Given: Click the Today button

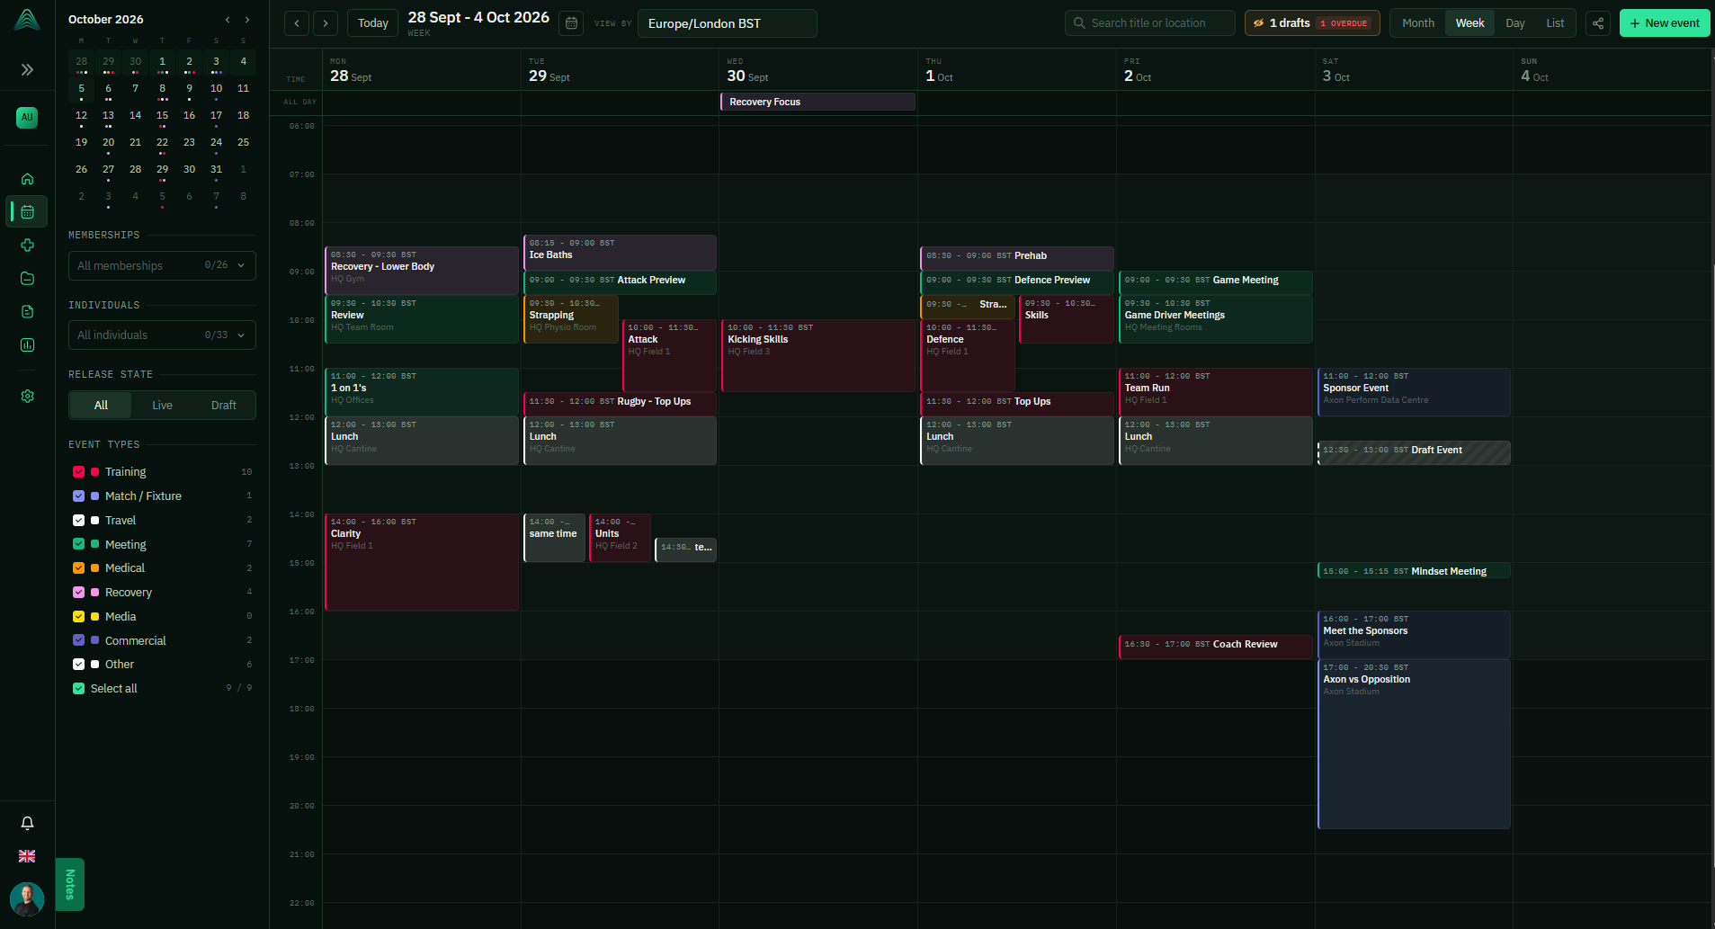Looking at the screenshot, I should [373, 23].
